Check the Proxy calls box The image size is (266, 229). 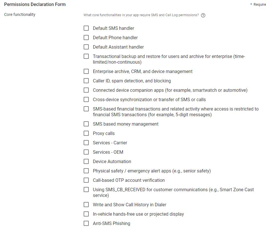coord(86,133)
